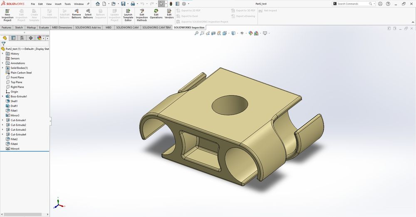Open Edit Operations

pos(156,14)
